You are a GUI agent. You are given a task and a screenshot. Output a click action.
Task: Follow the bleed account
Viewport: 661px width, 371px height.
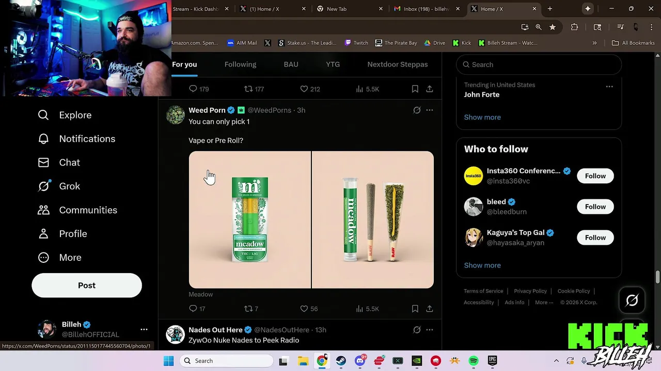(595, 207)
